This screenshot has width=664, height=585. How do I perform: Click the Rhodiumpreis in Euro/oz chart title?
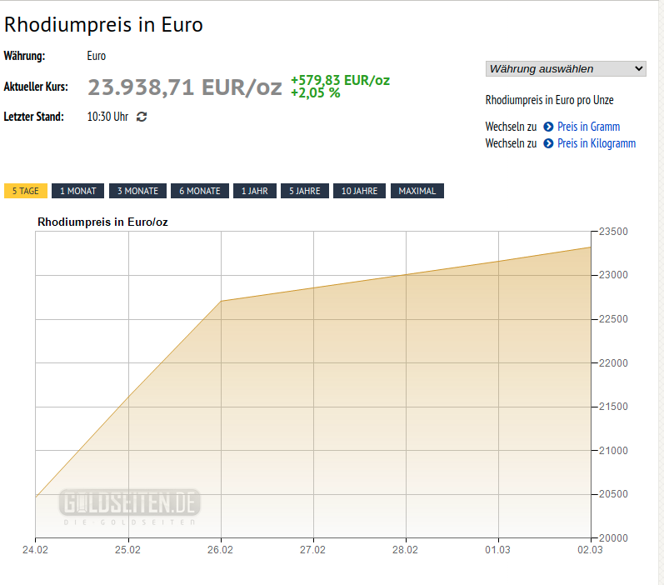click(x=102, y=222)
